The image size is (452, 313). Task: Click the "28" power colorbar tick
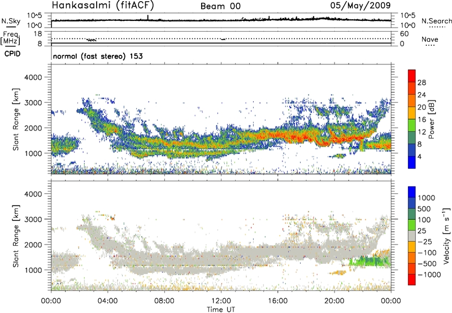click(x=421, y=82)
